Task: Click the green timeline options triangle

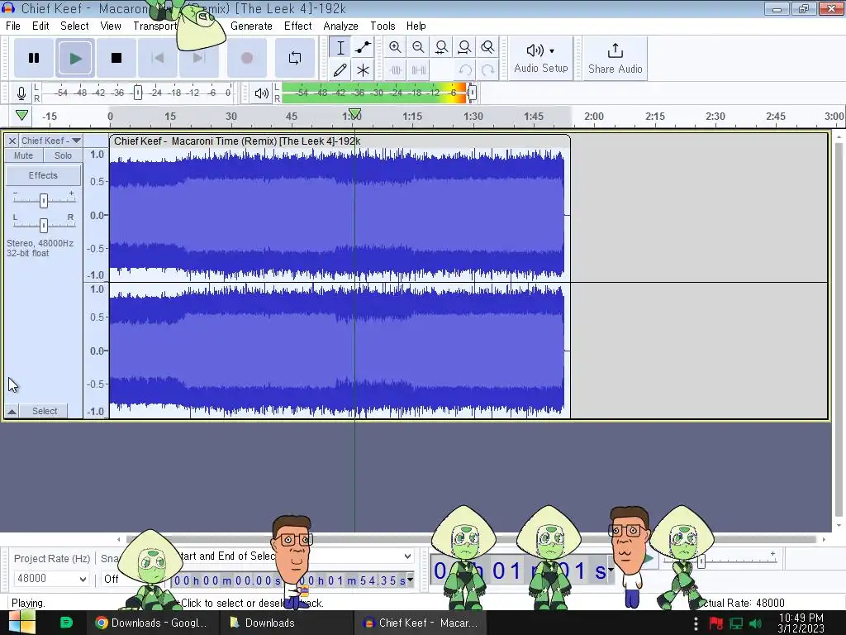Action: coord(21,115)
